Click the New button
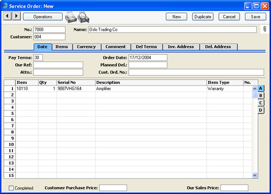Image resolution: width=271 pixels, height=194 pixels. click(x=176, y=17)
